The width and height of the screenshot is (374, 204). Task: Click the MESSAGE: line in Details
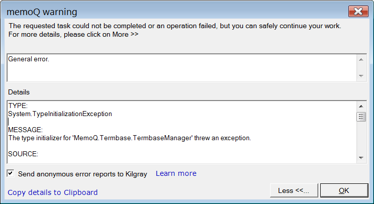coord(25,130)
